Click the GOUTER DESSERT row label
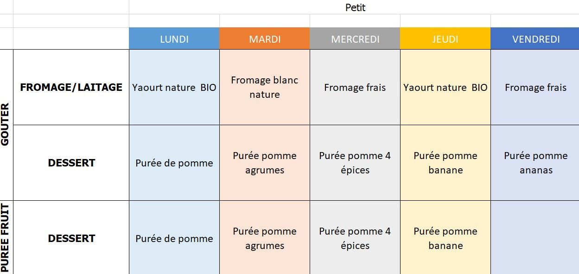 pos(71,163)
